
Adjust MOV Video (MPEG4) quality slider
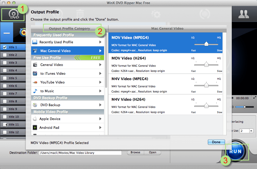pos(206,44)
